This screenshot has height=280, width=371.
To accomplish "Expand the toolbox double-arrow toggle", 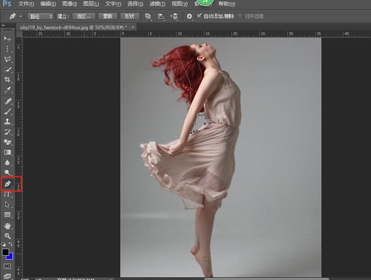I will pyautogui.click(x=3, y=25).
